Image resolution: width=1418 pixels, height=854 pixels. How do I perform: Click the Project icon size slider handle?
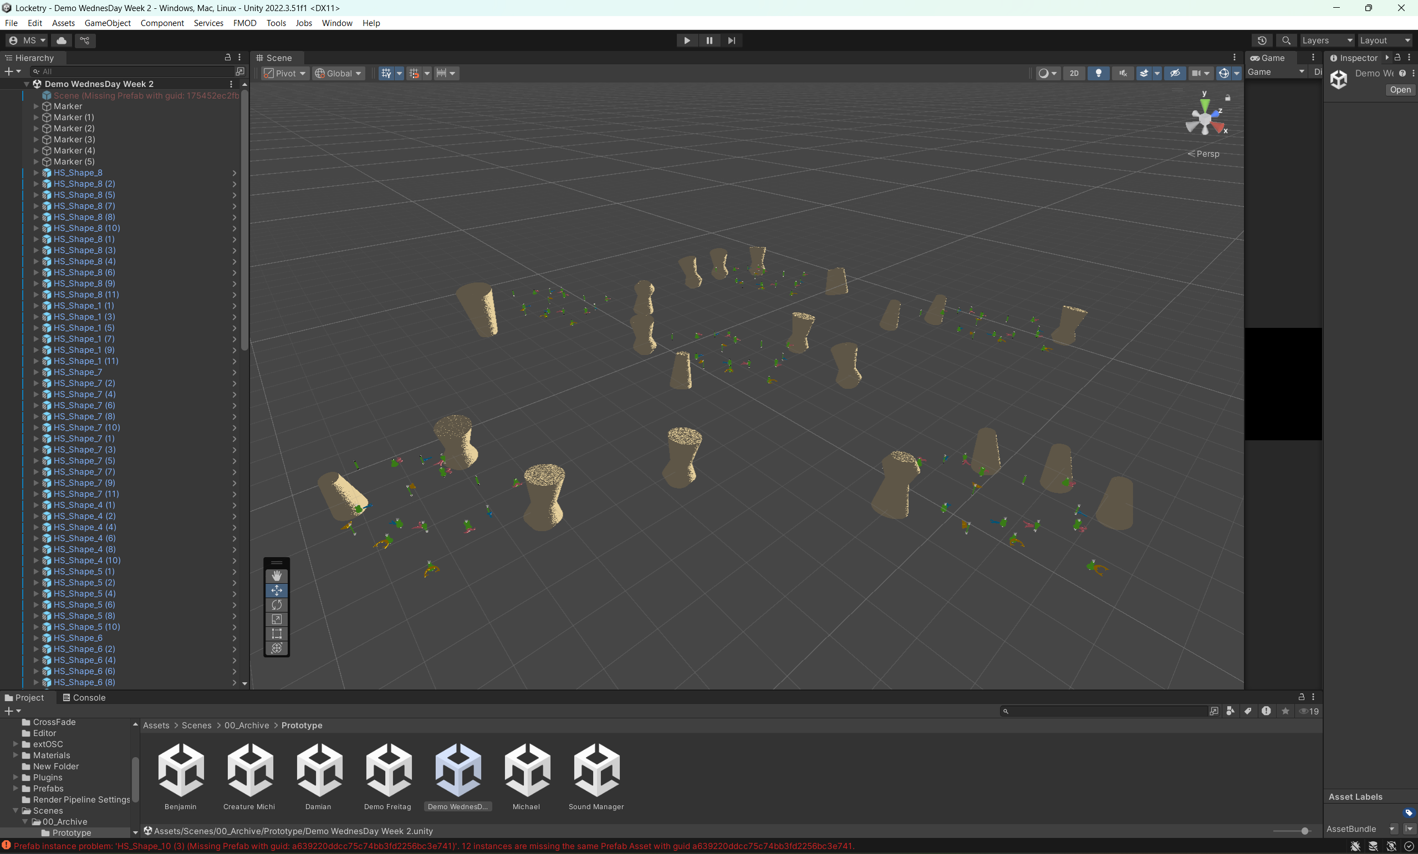[1304, 831]
